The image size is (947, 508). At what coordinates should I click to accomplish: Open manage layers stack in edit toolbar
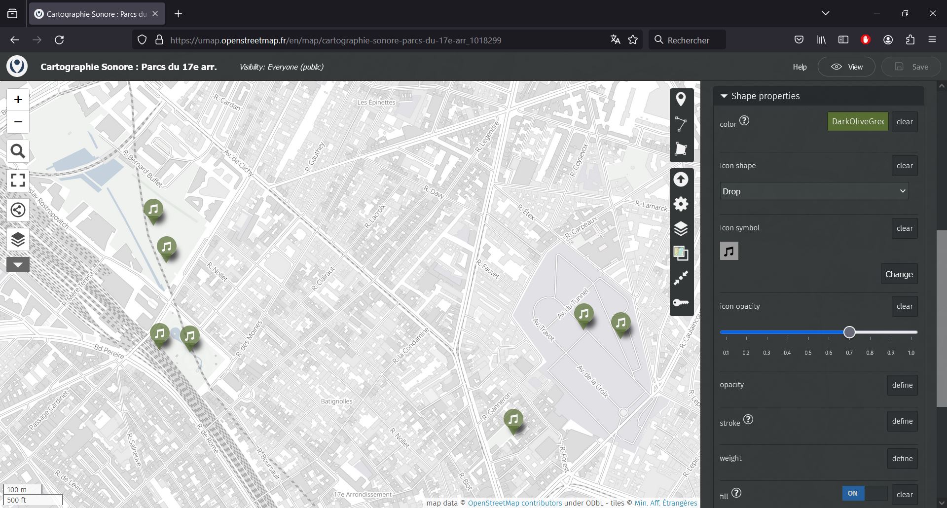coord(681,229)
